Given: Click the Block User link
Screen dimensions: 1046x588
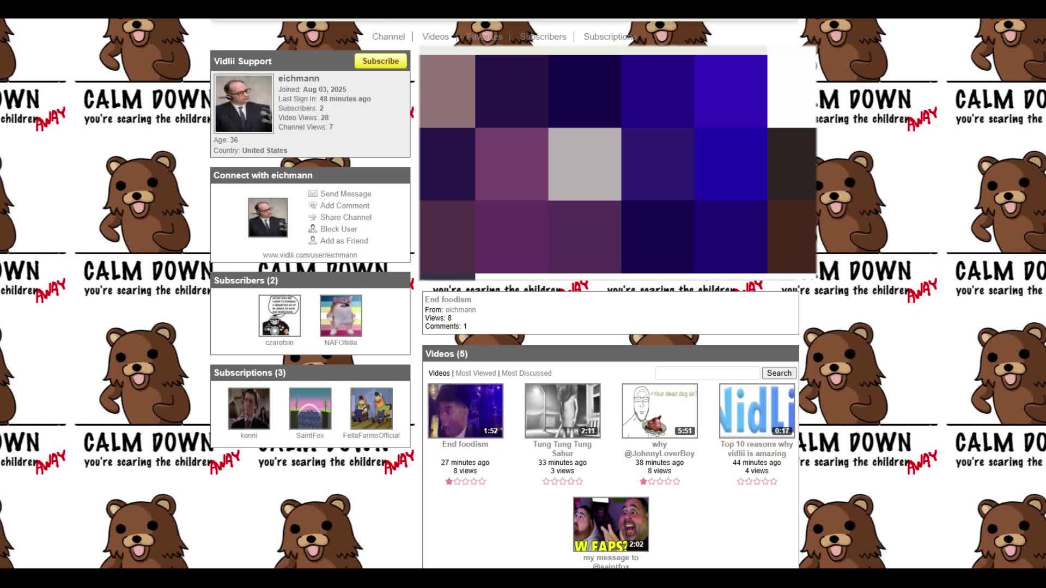Looking at the screenshot, I should point(339,229).
